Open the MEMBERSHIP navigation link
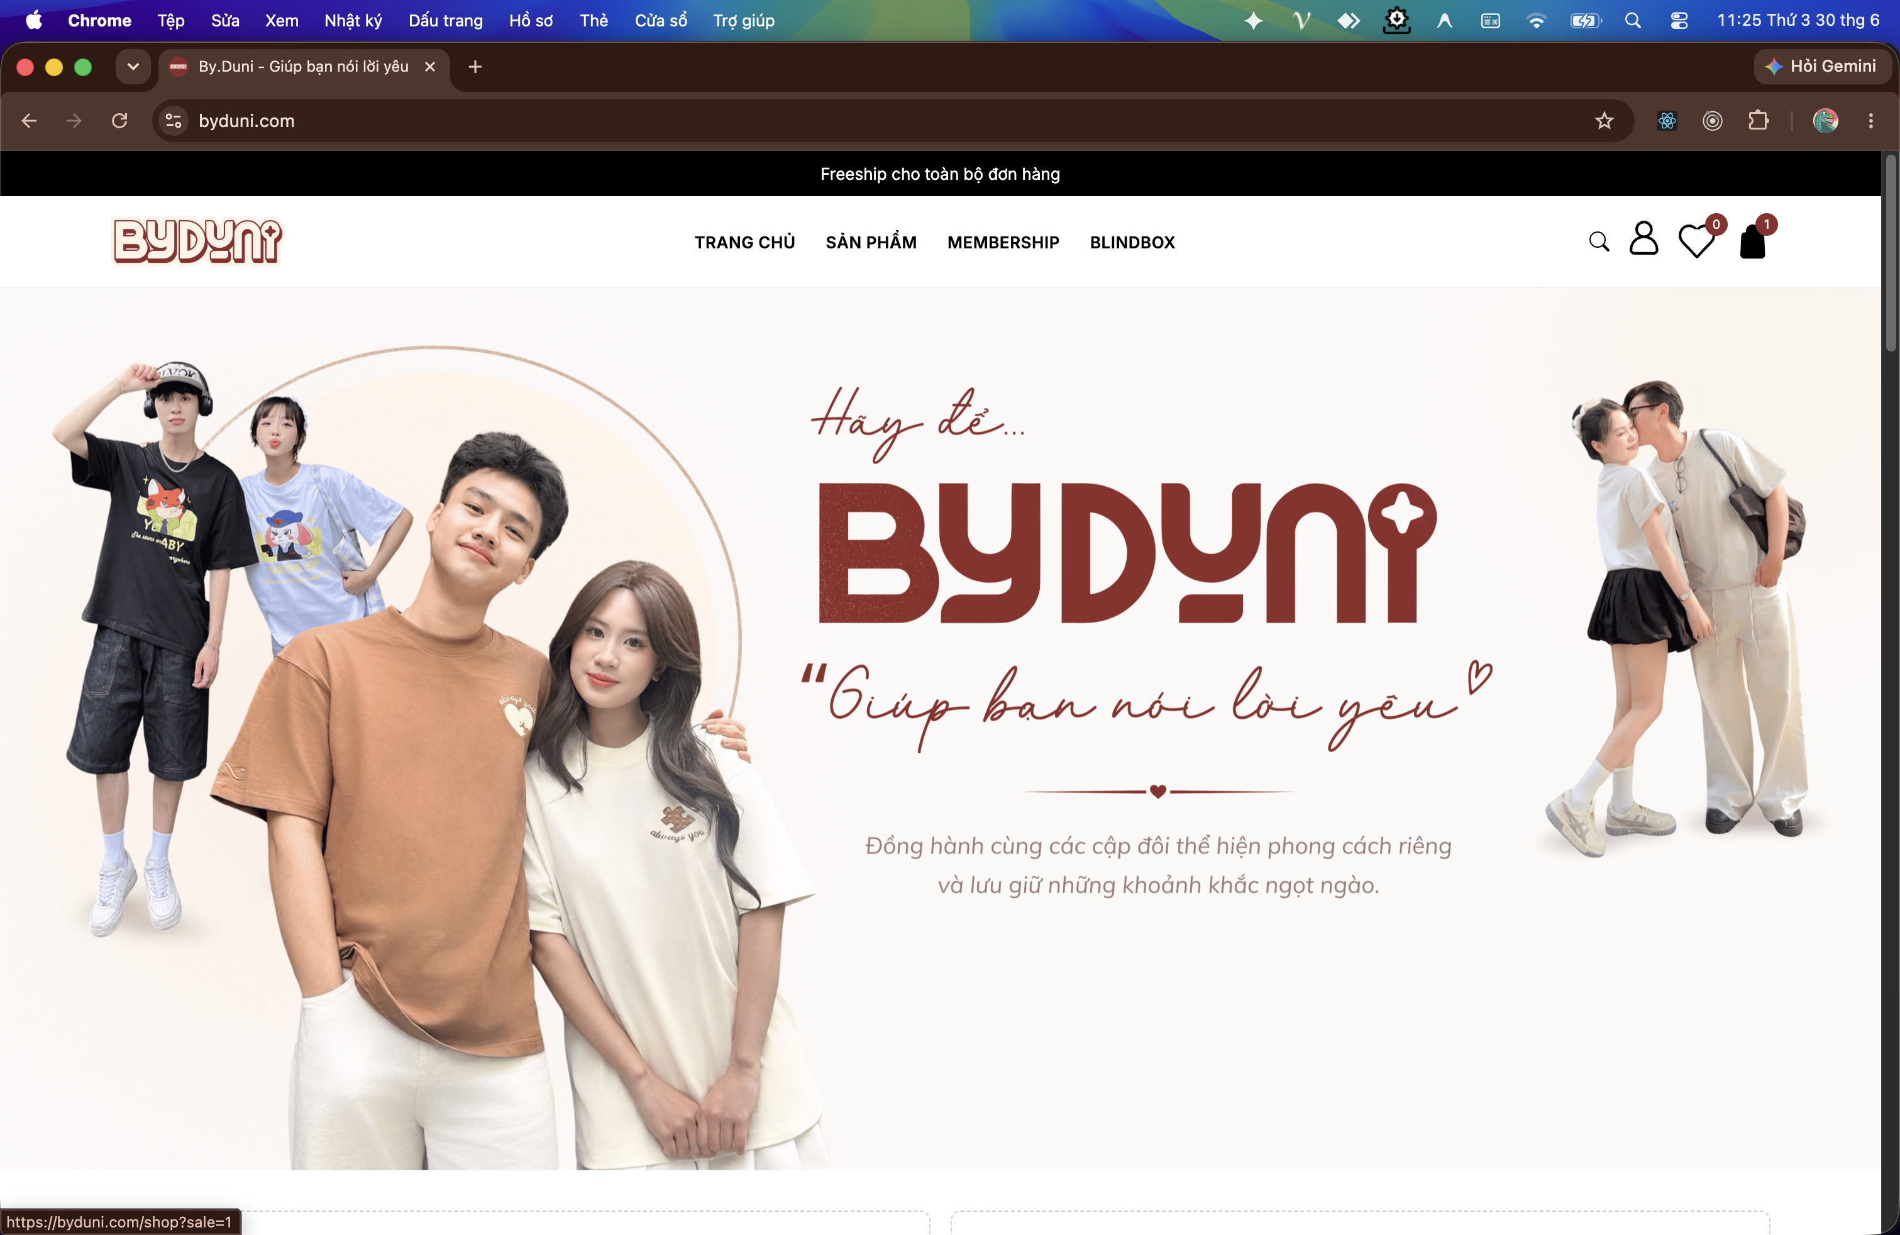This screenshot has height=1235, width=1900. [x=1003, y=242]
